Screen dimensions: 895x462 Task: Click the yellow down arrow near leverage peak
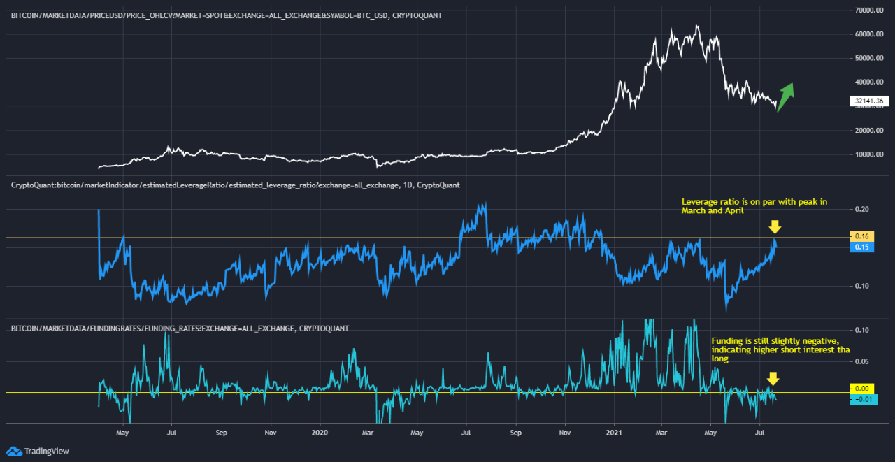point(775,226)
